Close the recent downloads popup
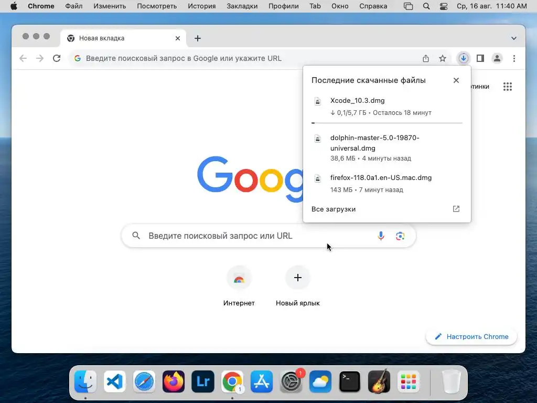The width and height of the screenshot is (537, 403). coord(456,80)
